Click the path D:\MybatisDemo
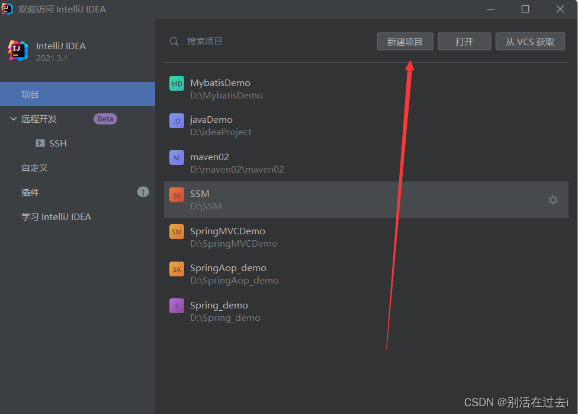This screenshot has width=578, height=414. point(226,95)
